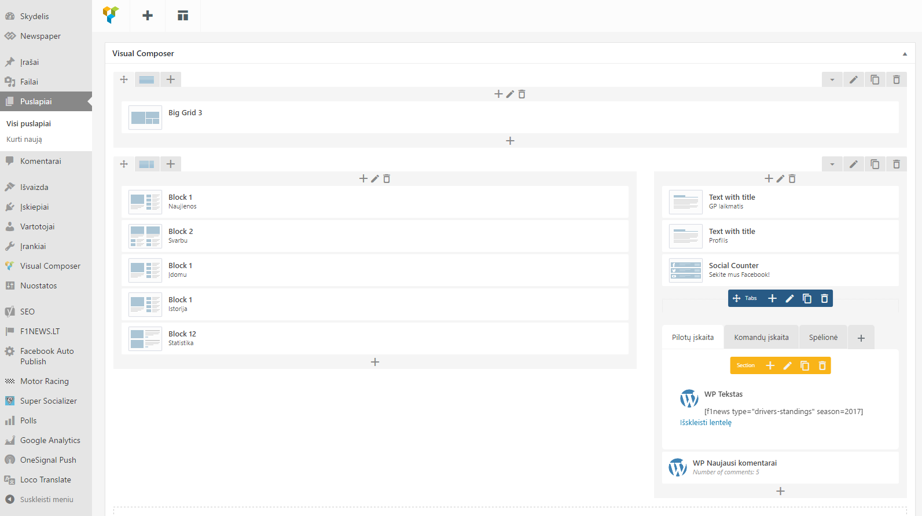The image size is (922, 516).
Task: Delete the second row
Action: click(x=897, y=164)
